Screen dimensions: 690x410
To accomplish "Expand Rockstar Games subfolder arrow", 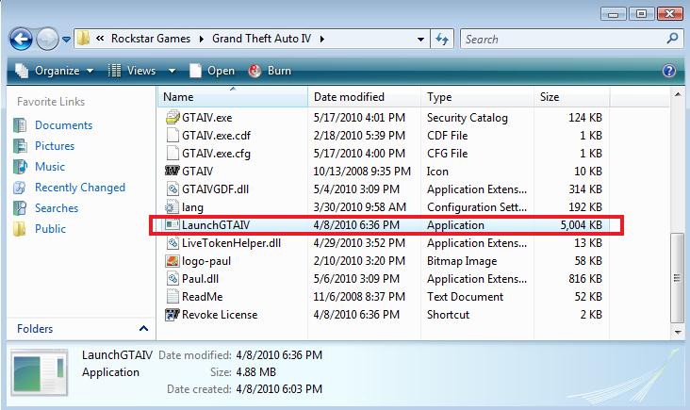I will pyautogui.click(x=201, y=40).
